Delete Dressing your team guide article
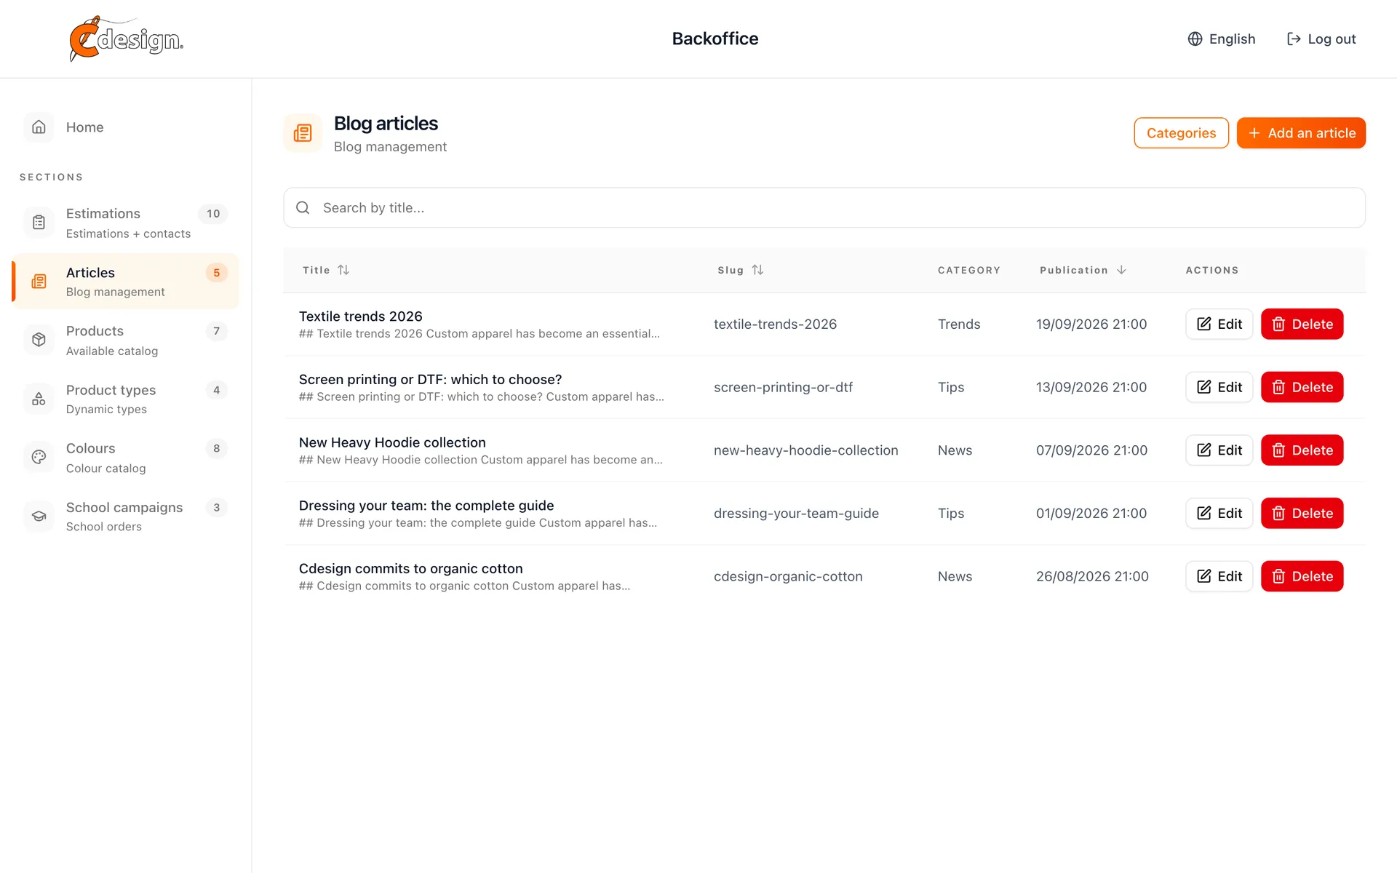 point(1302,513)
